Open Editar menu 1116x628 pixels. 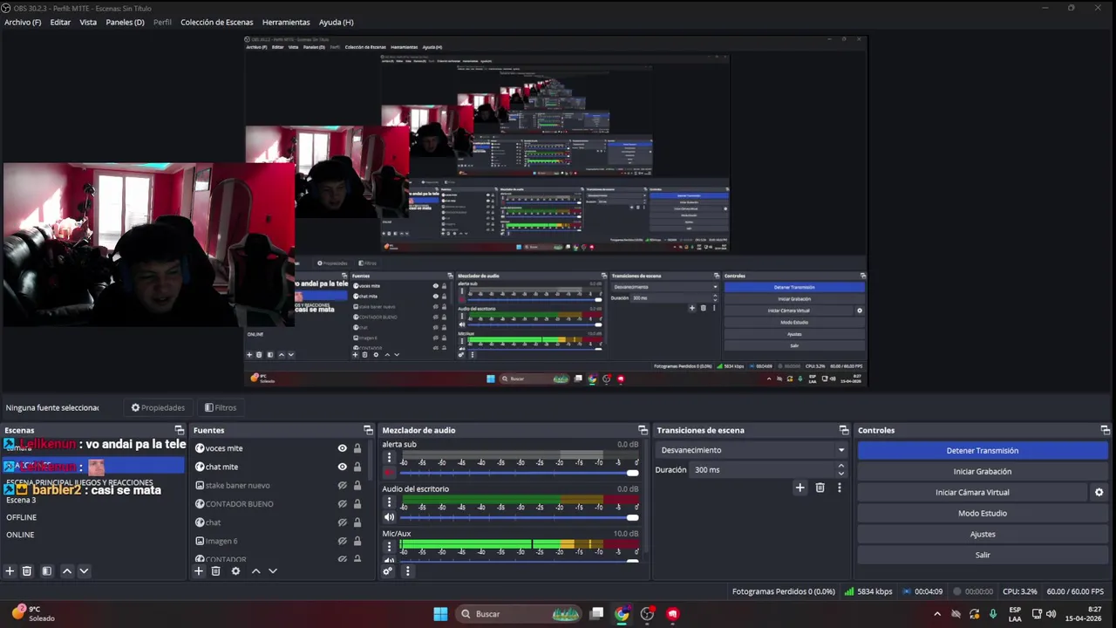[x=60, y=22]
